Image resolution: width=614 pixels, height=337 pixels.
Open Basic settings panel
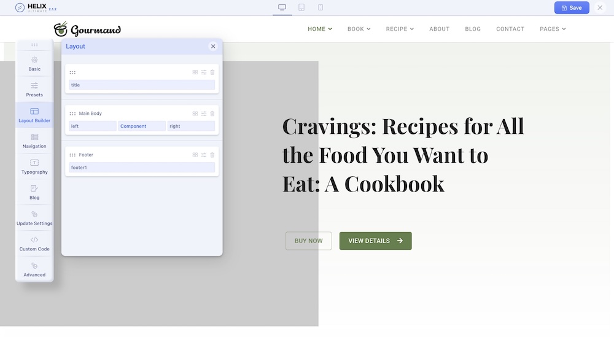pos(34,64)
